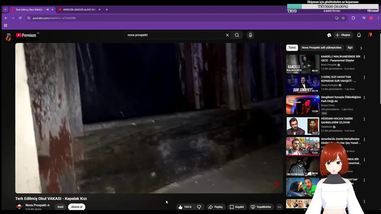The image size is (381, 214).
Task: Open options for Sur Vahşeti video
Action: click(364, 78)
